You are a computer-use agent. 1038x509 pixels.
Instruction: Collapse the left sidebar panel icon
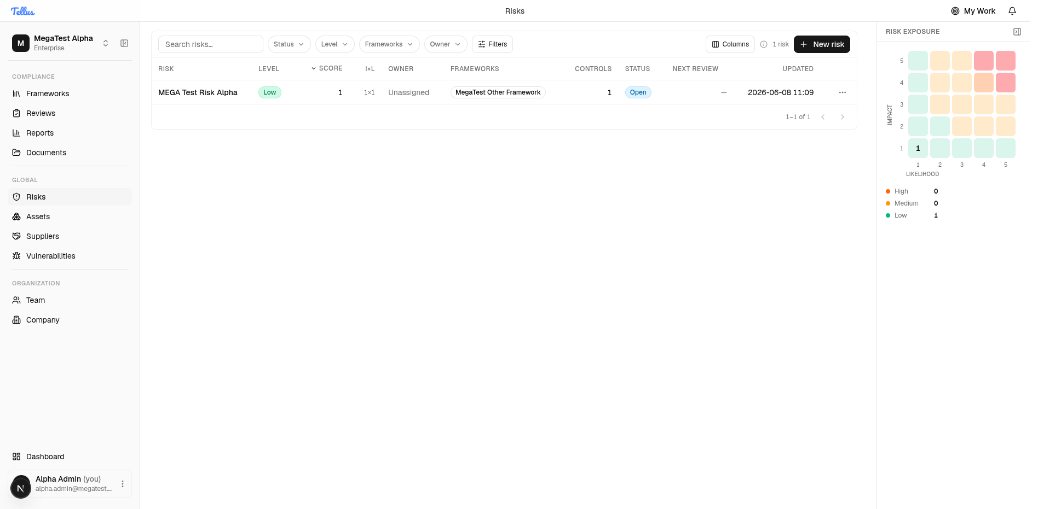124,43
